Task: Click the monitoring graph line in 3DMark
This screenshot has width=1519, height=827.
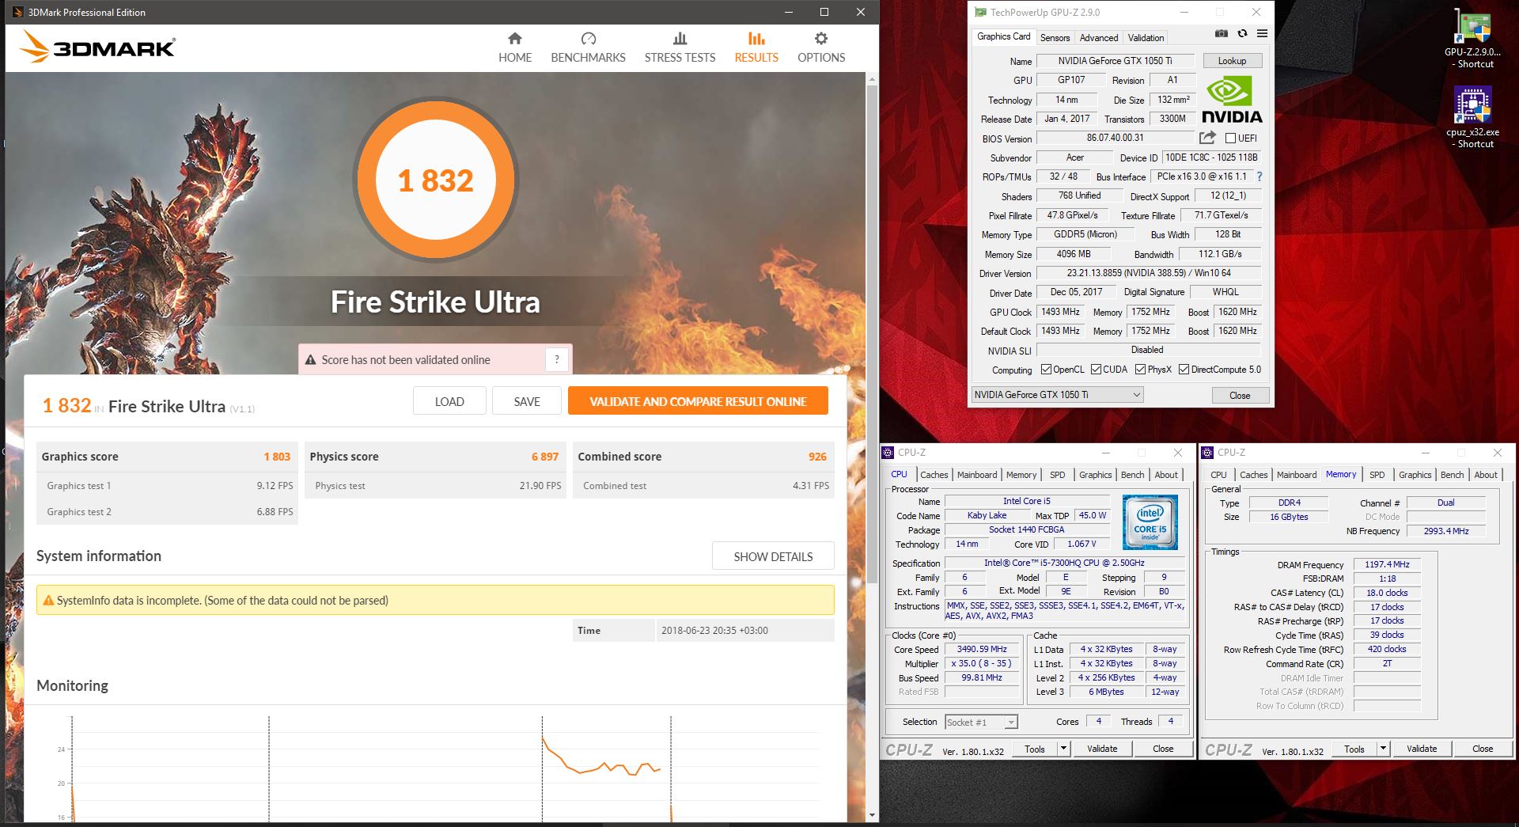Action: coord(601,765)
